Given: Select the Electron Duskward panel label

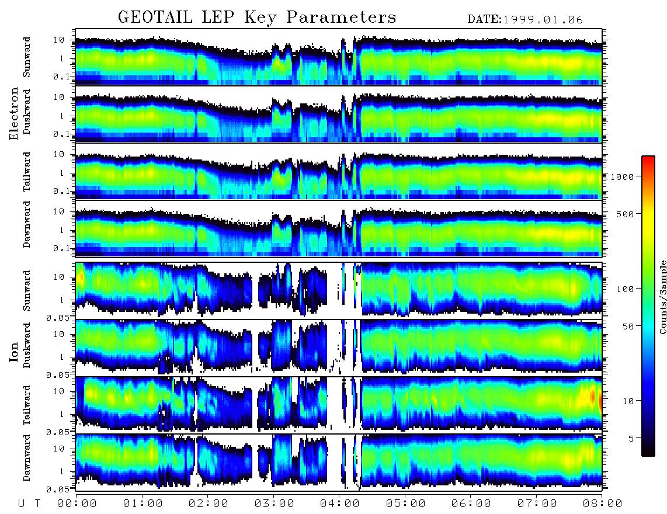Looking at the screenshot, I should [x=27, y=112].
